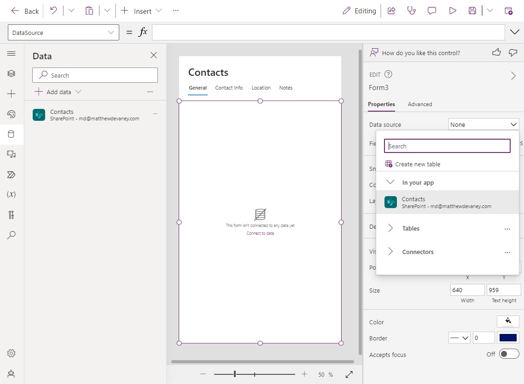524x384 pixels.
Task: Open the Border color swatch
Action: pos(508,338)
